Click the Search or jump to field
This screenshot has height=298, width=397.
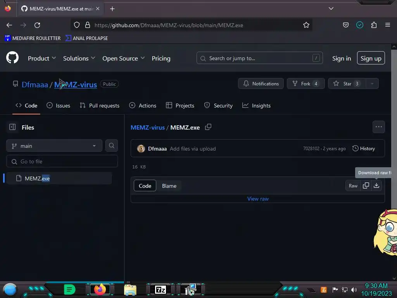tap(259, 58)
